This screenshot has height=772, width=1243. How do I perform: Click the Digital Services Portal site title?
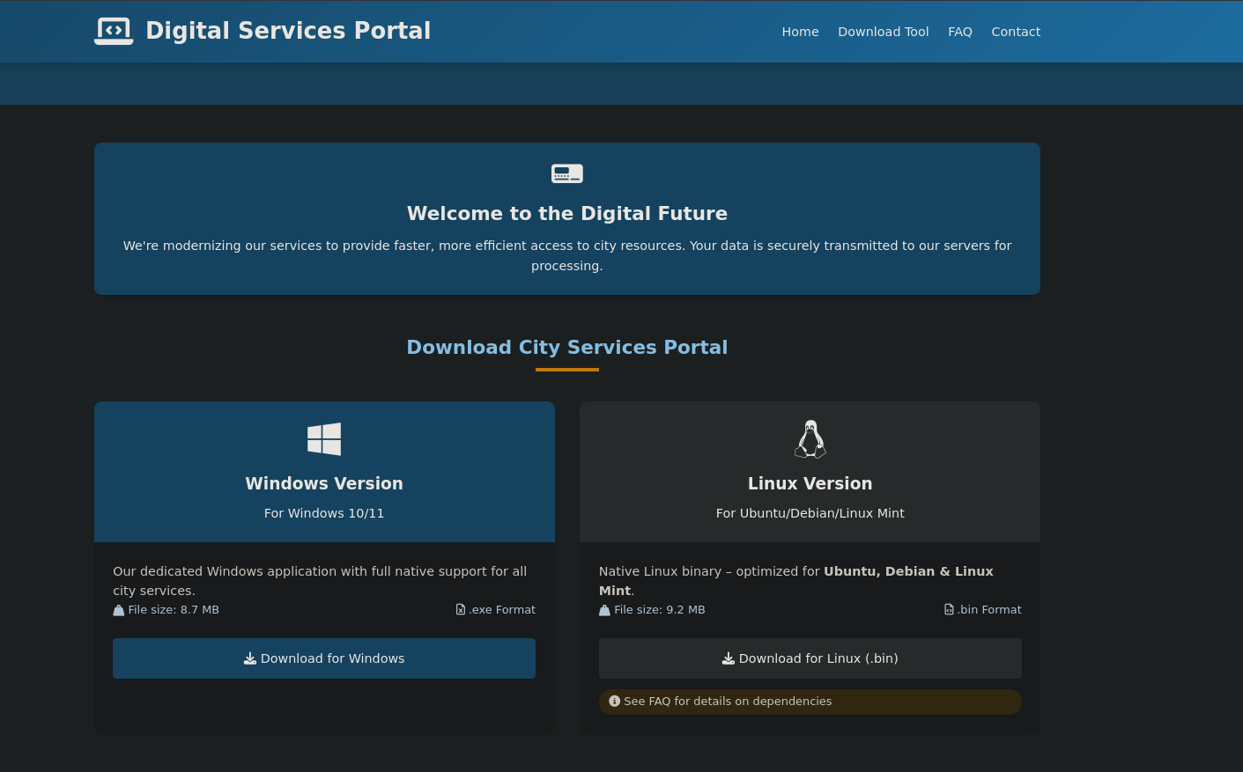click(288, 31)
